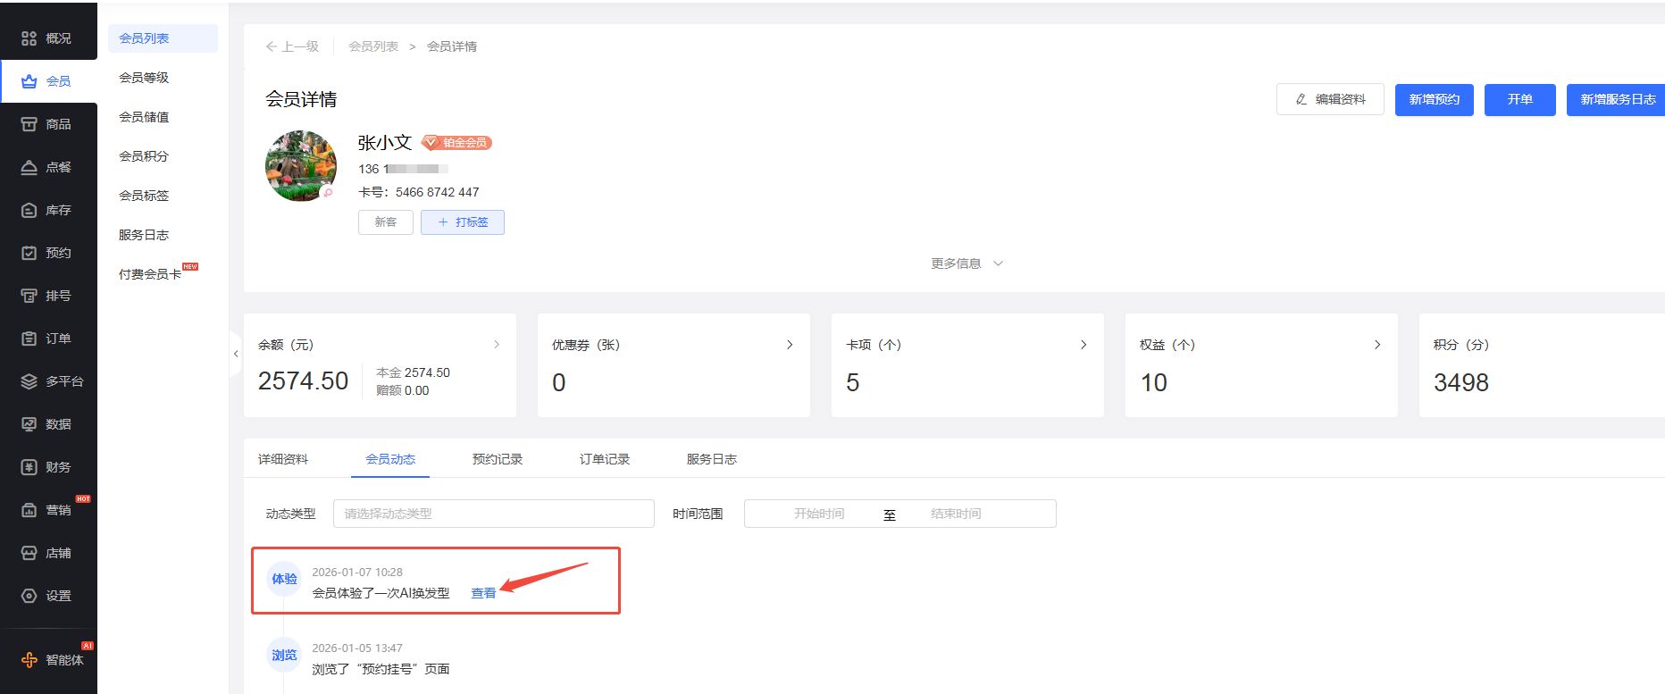Click the 编辑资料 button

(1330, 99)
